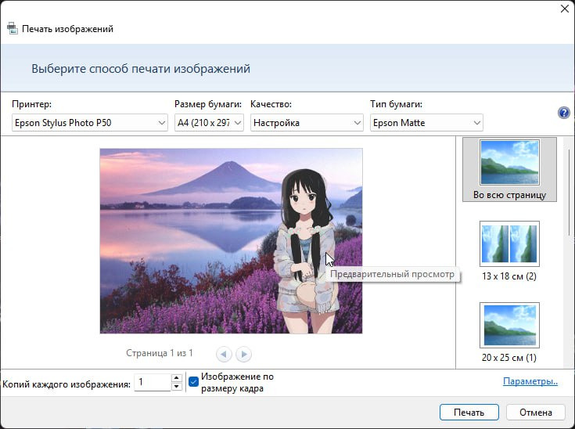The image size is (575, 429).
Task: Click the next page arrow icon
Action: point(243,354)
